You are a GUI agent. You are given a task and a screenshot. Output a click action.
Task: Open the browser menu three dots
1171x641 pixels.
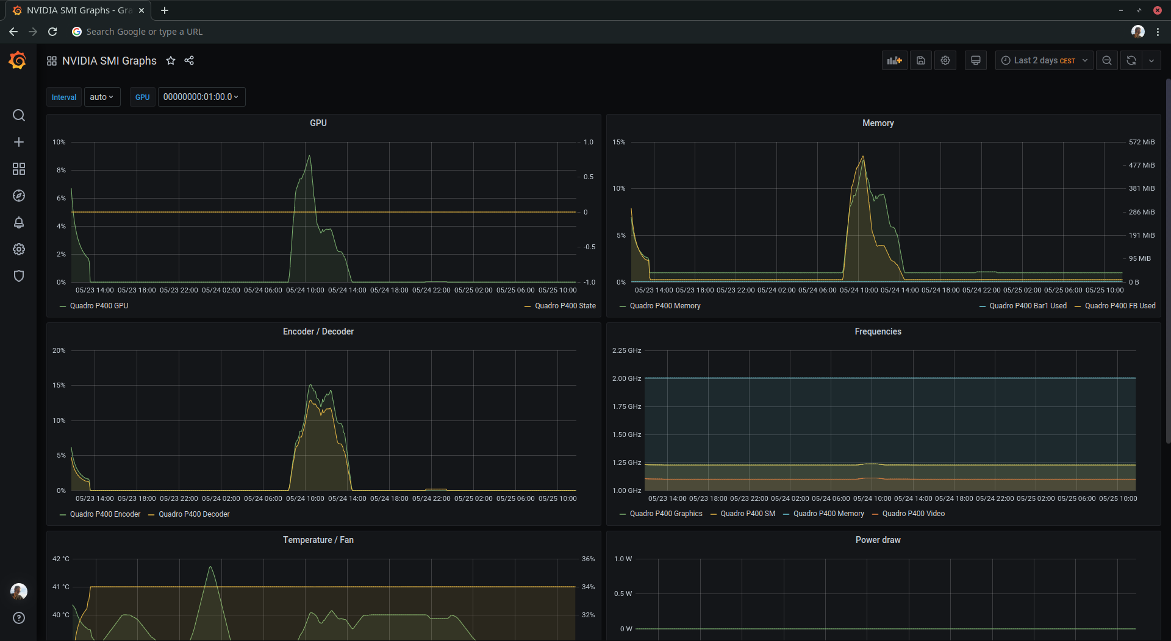[1158, 32]
